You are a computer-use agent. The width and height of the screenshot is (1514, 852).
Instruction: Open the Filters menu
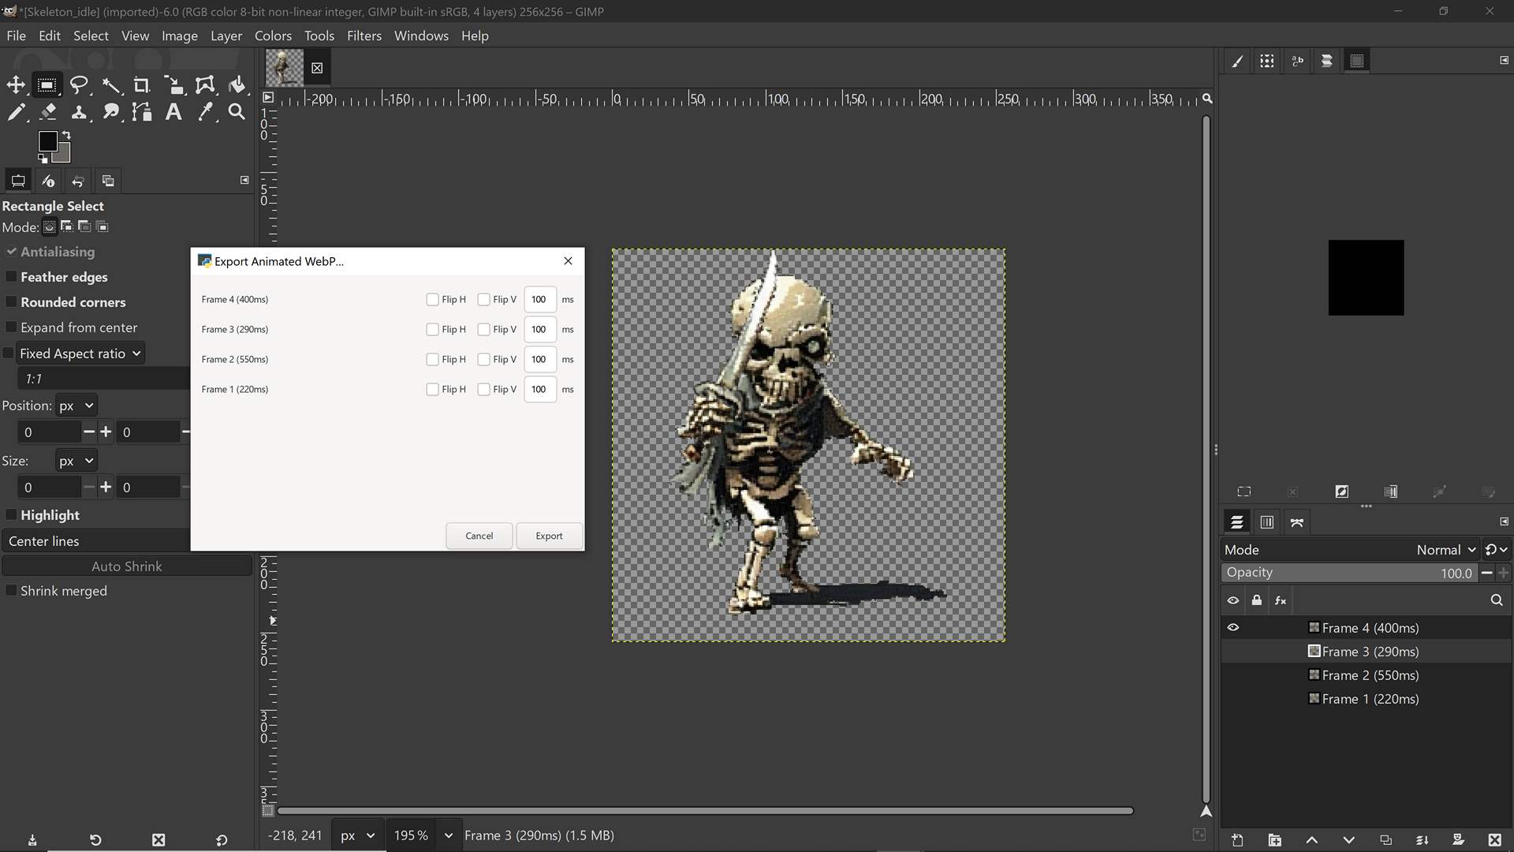click(364, 35)
